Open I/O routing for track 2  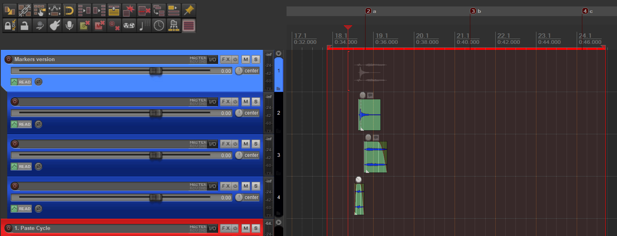point(212,102)
